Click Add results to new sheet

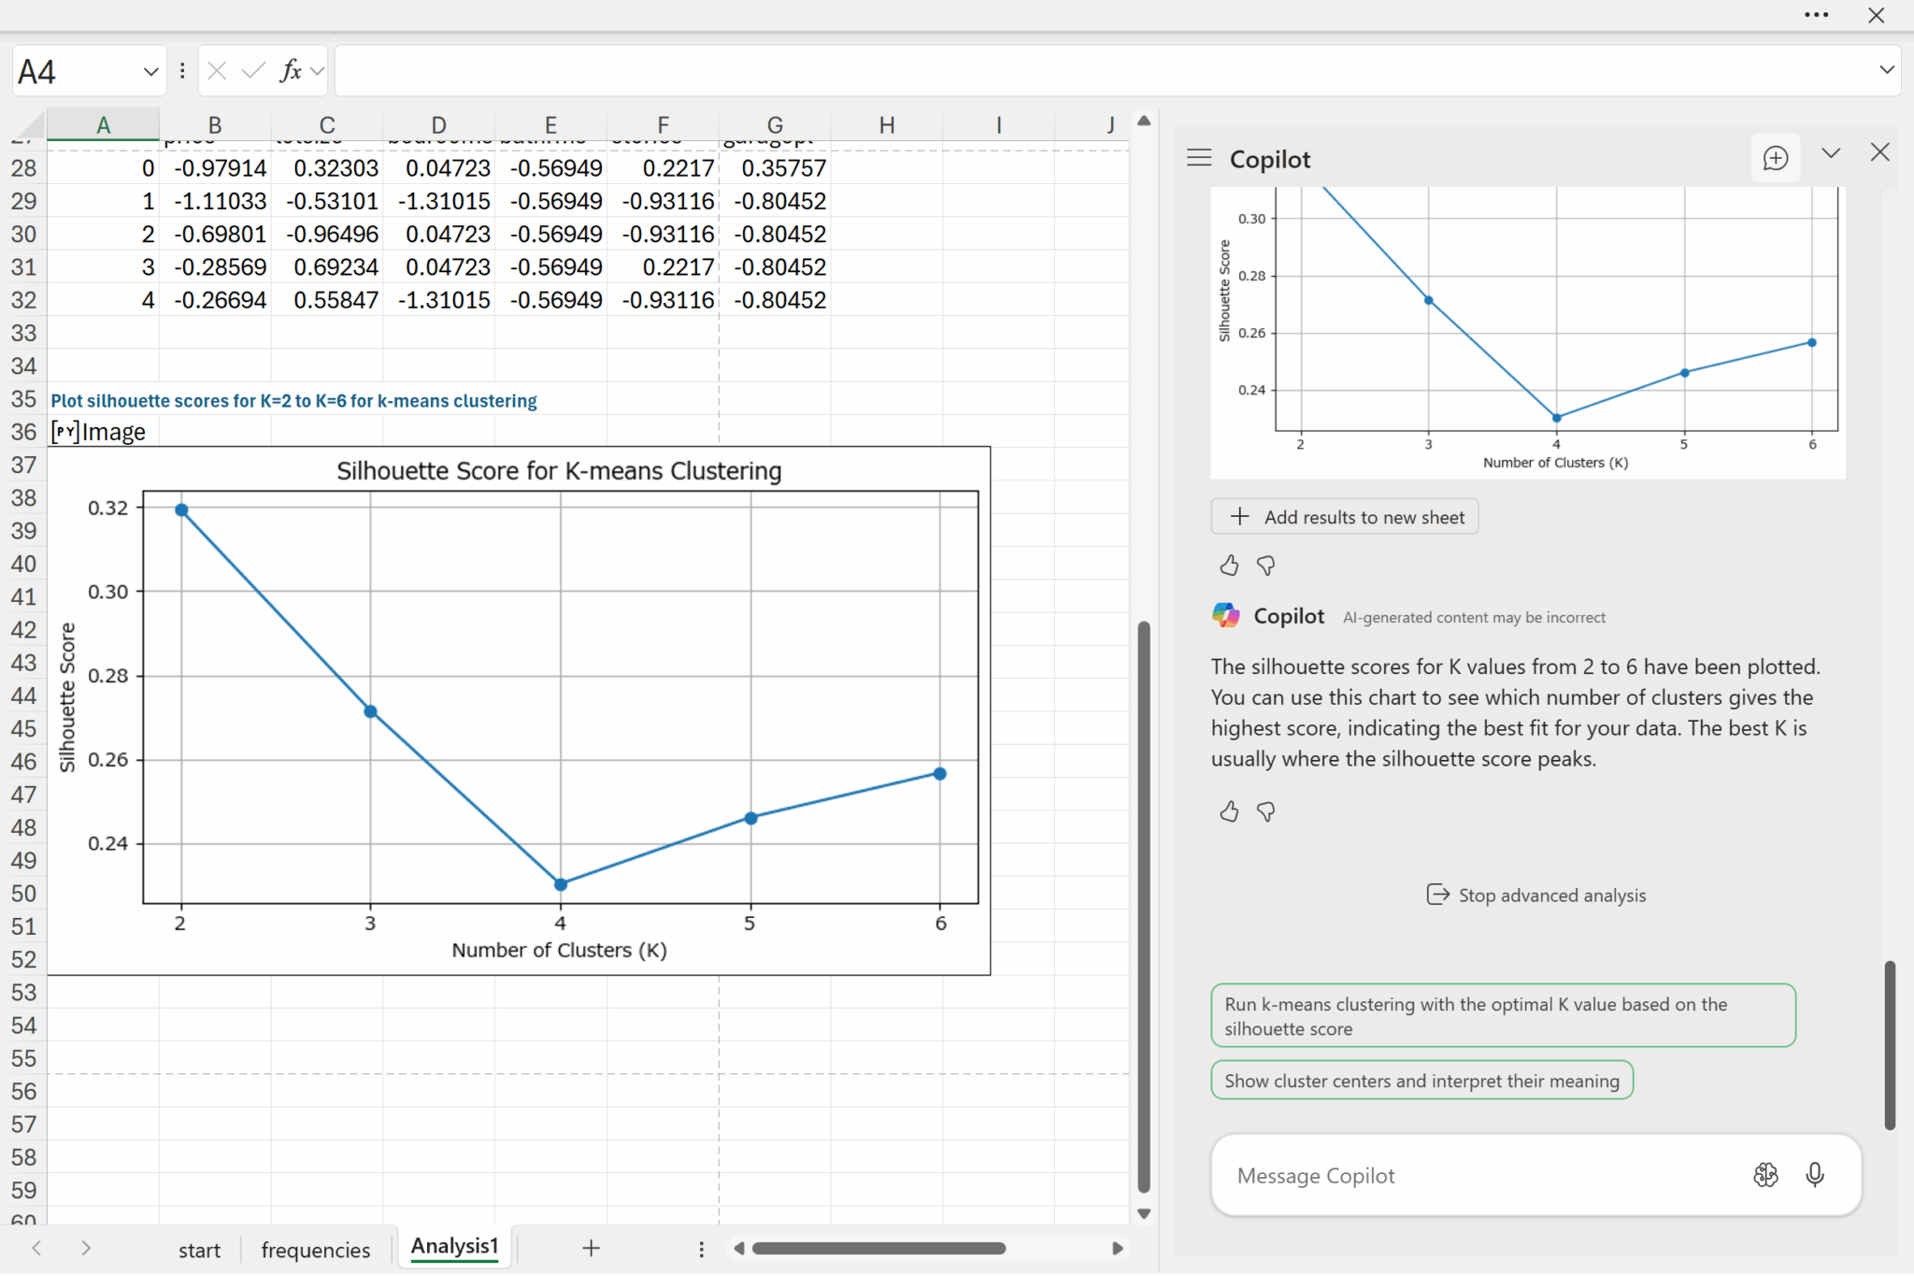coord(1344,517)
